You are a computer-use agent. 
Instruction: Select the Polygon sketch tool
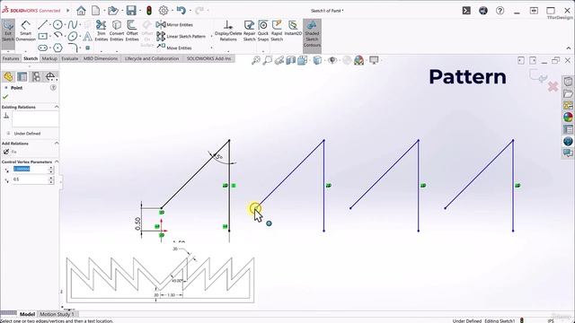click(x=57, y=48)
